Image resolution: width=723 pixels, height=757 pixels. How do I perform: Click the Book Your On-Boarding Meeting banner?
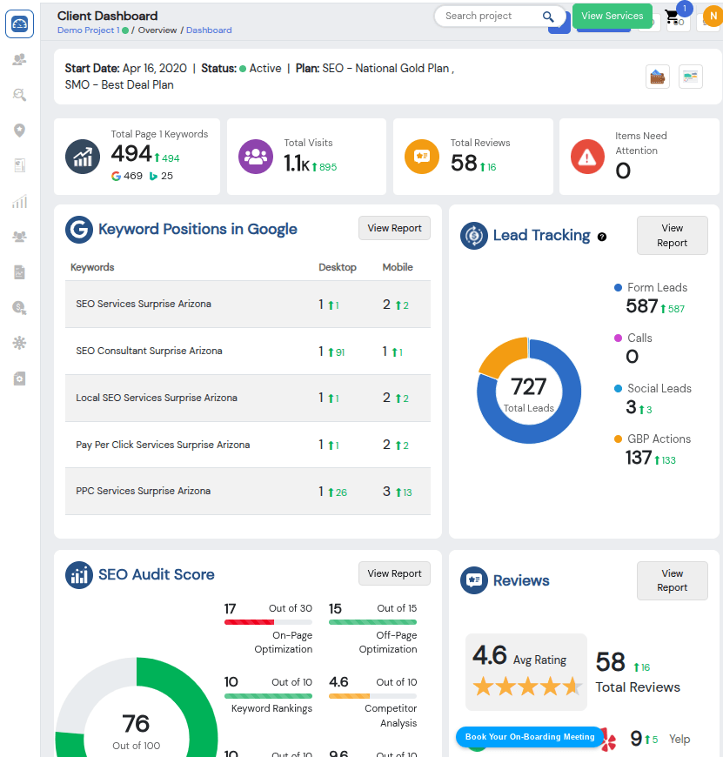(x=530, y=737)
